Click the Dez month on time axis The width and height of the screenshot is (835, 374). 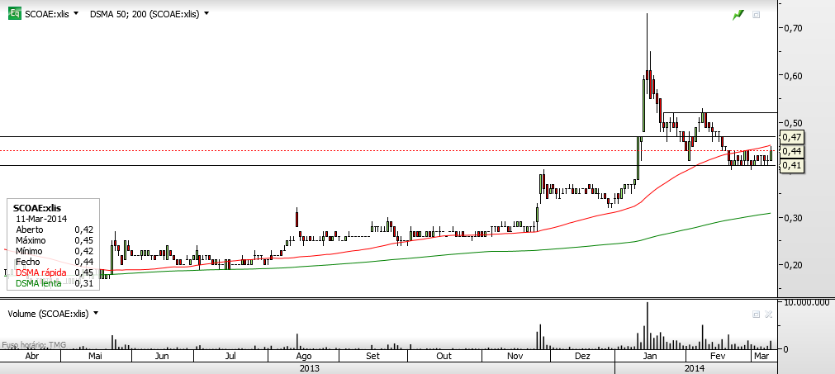click(584, 355)
